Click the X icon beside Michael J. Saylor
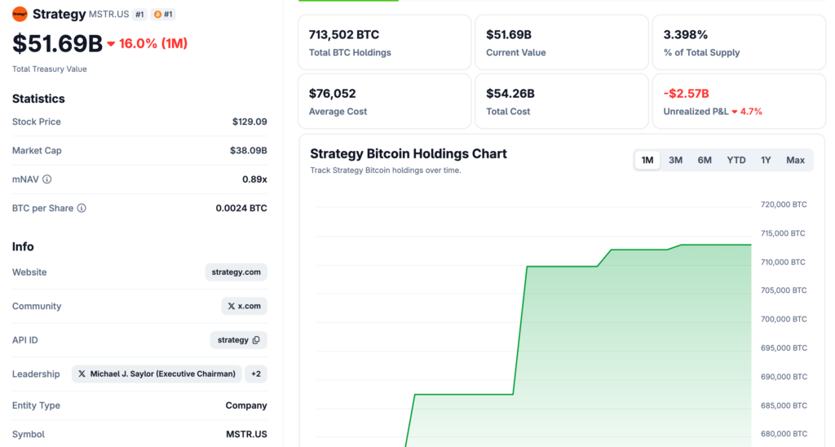This screenshot has width=835, height=447. pos(82,374)
